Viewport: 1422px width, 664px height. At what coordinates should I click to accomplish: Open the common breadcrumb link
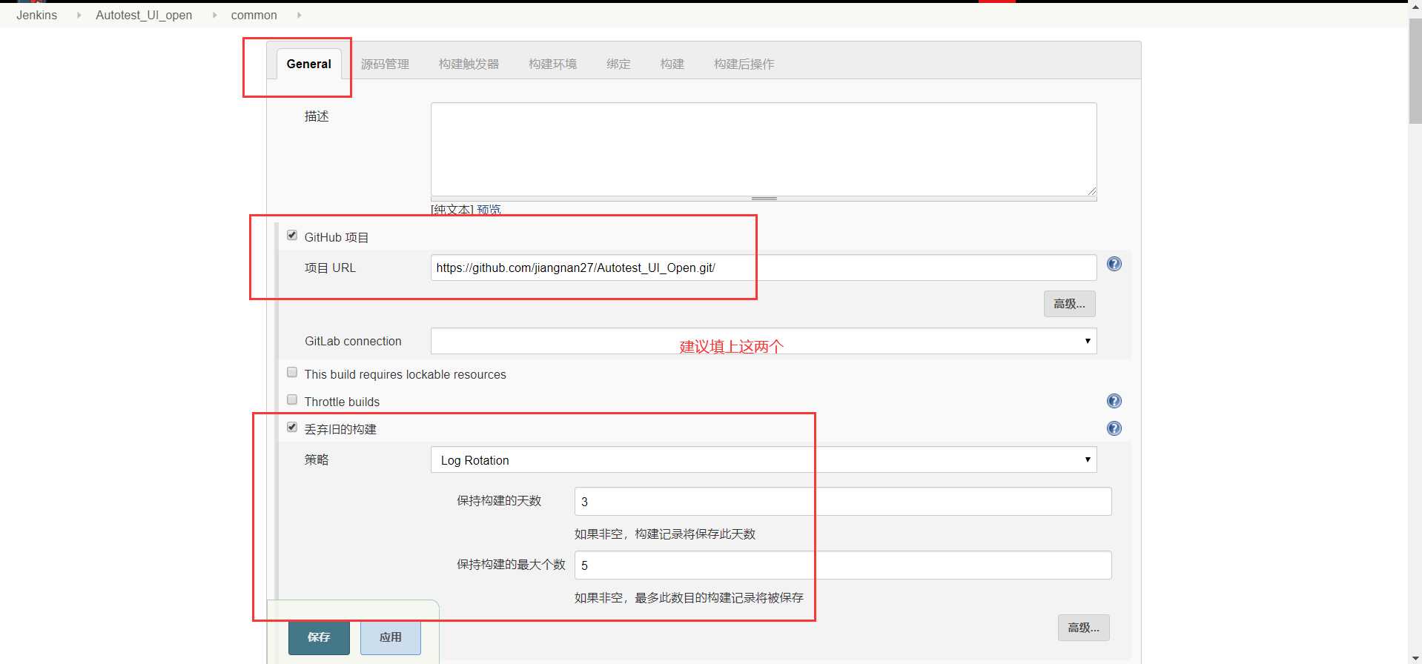[254, 15]
